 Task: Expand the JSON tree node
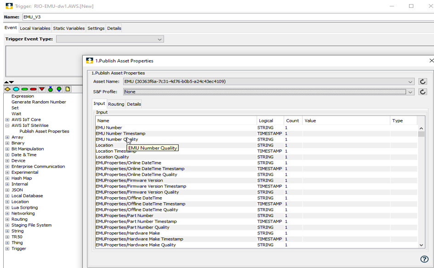click(x=7, y=190)
